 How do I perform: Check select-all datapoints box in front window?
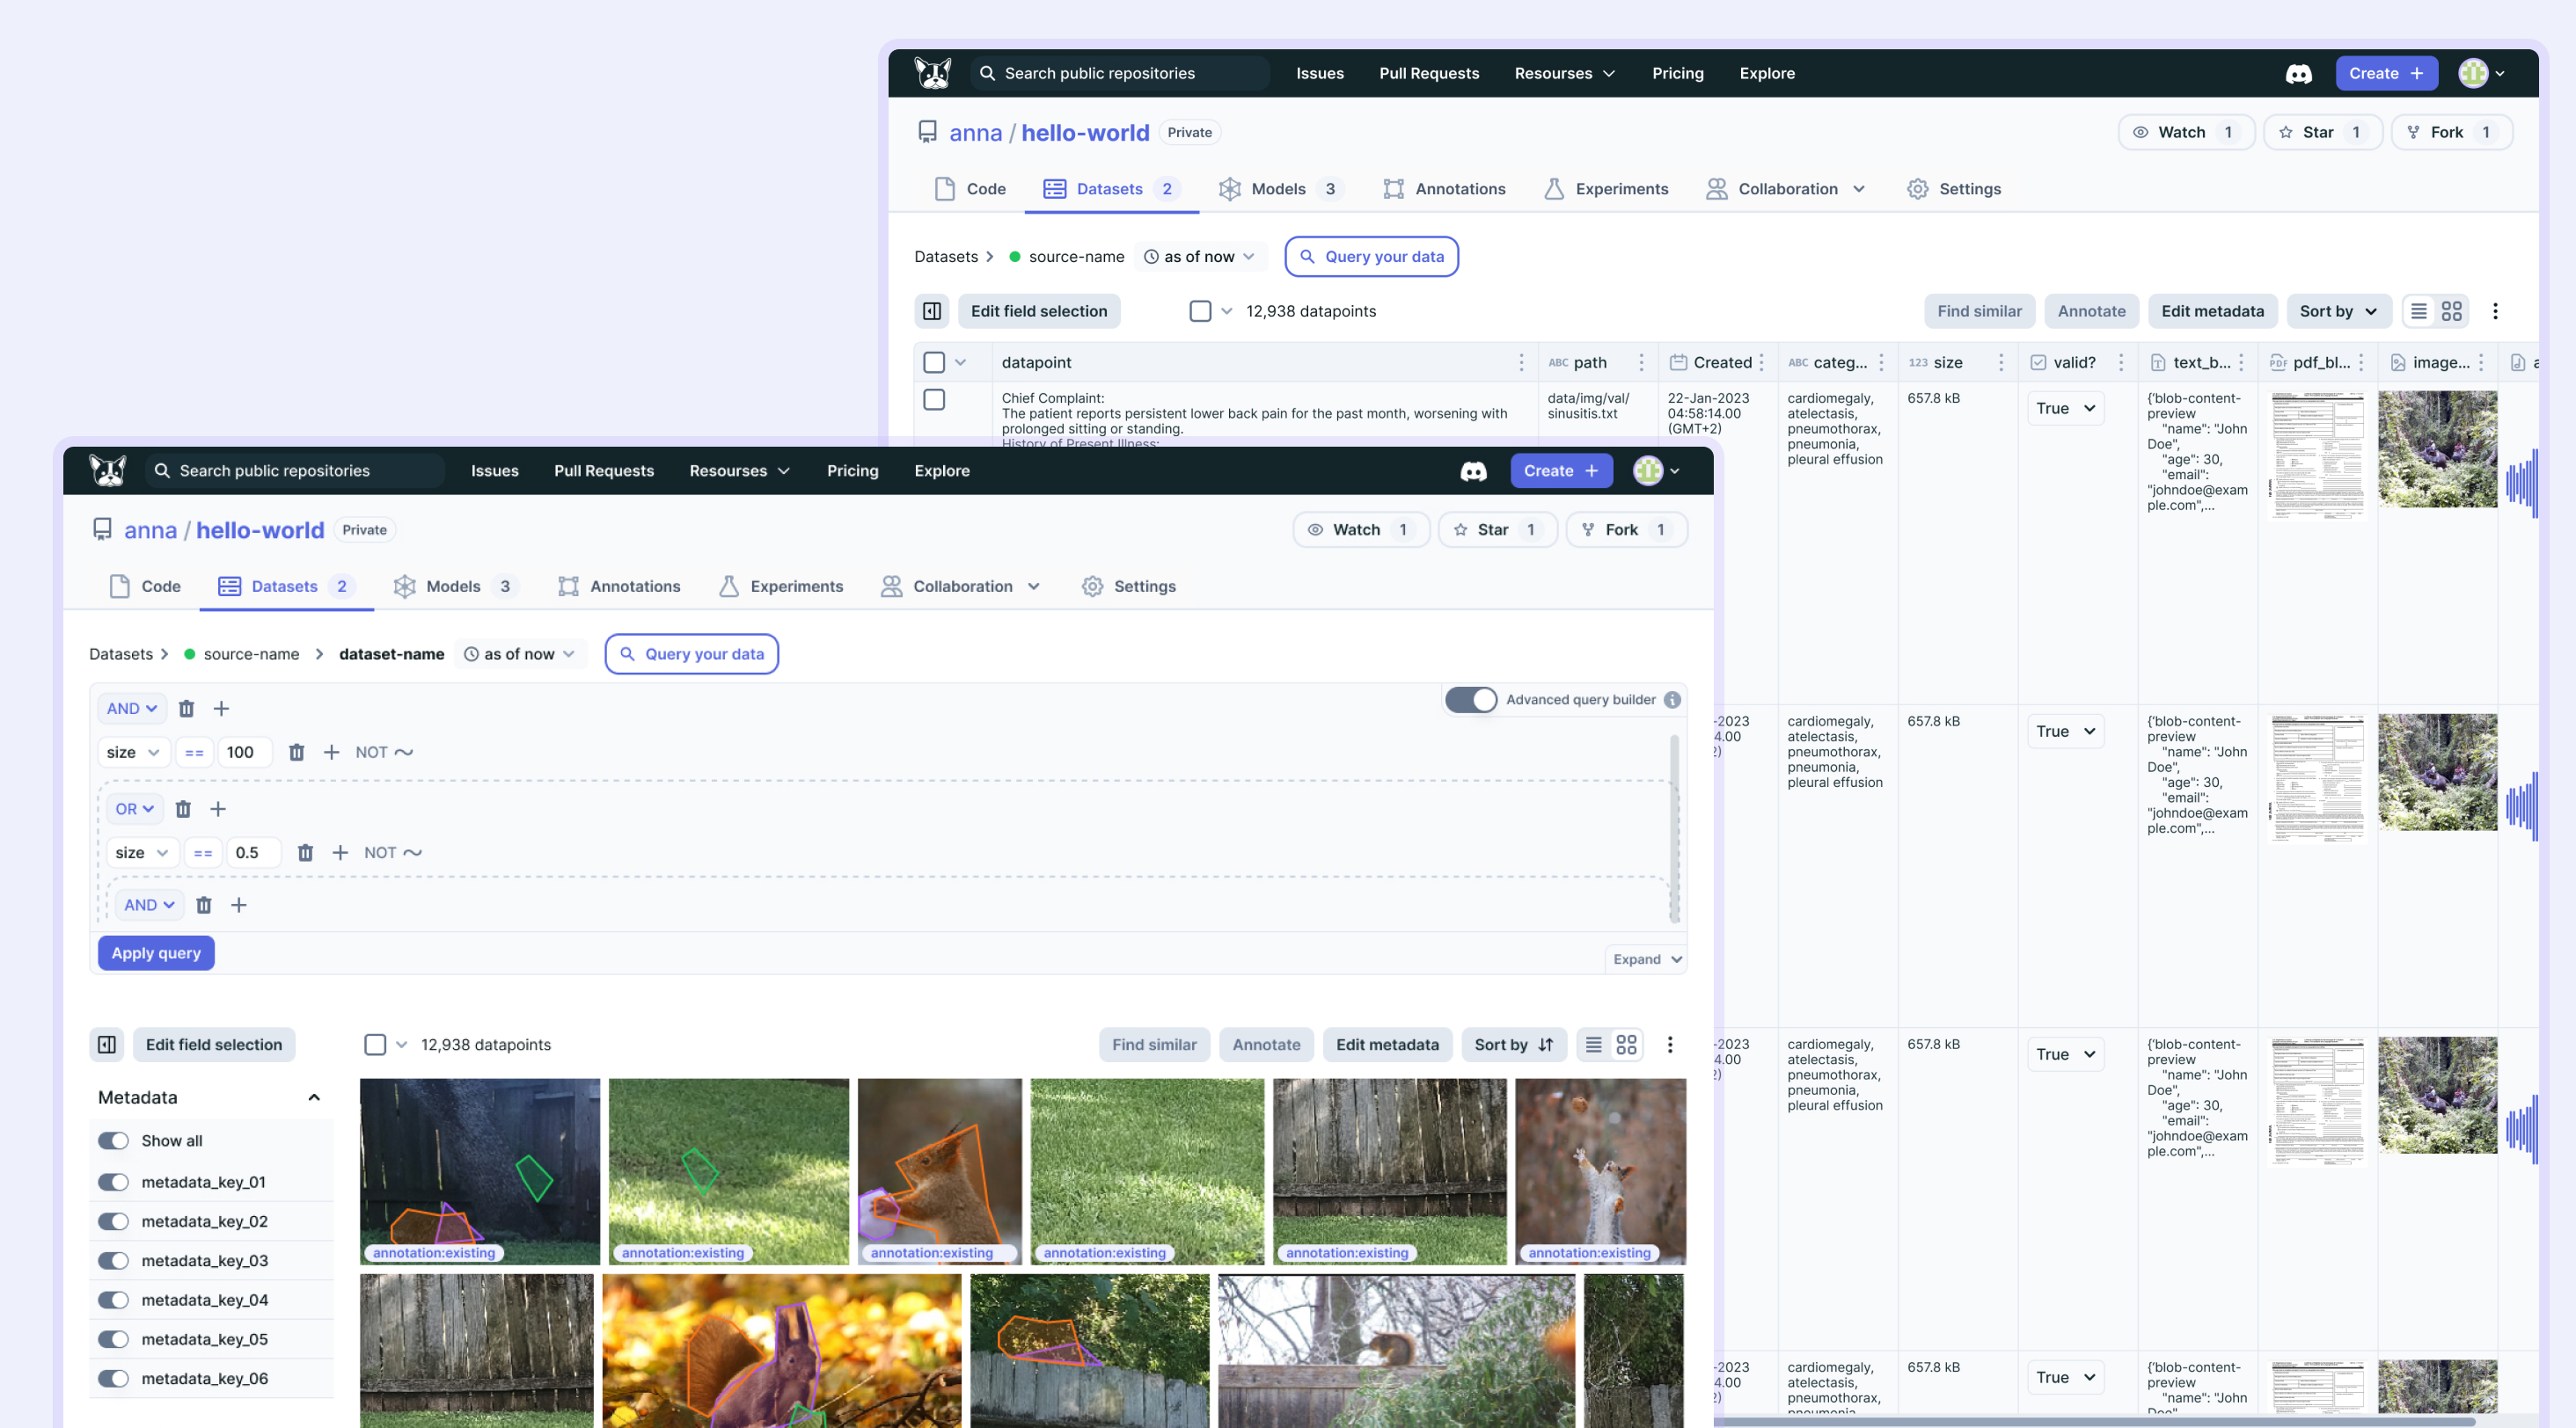[375, 1045]
